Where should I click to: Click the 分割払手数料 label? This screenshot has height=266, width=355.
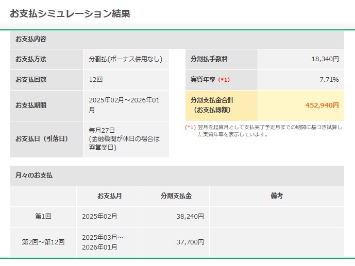209,59
